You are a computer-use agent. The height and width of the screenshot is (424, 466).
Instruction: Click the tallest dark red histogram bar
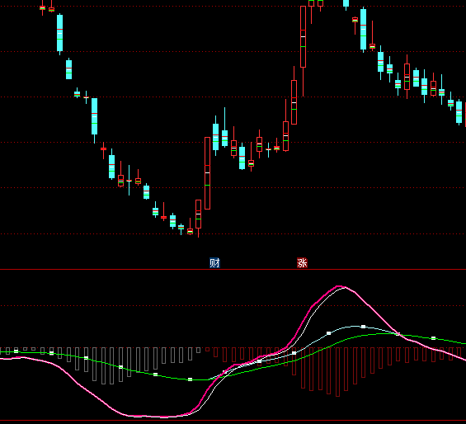pos(337,372)
